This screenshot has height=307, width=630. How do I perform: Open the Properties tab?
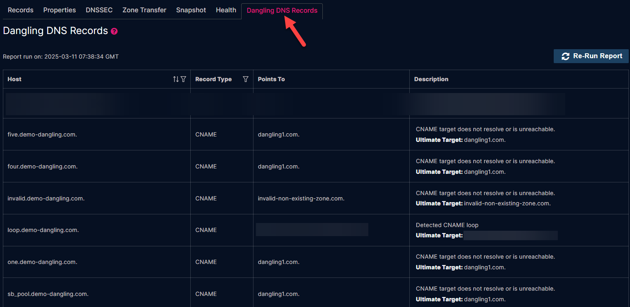(59, 10)
